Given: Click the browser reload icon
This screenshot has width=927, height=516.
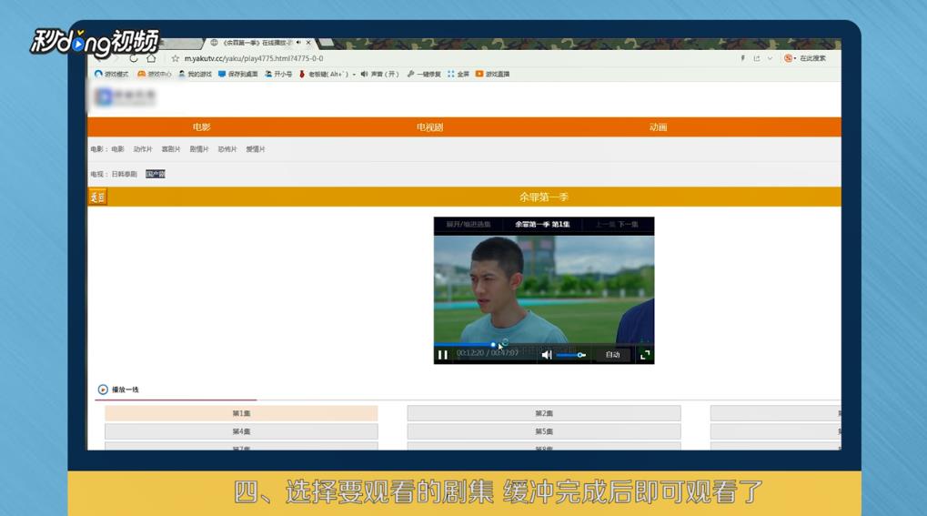Looking at the screenshot, I should click(134, 58).
